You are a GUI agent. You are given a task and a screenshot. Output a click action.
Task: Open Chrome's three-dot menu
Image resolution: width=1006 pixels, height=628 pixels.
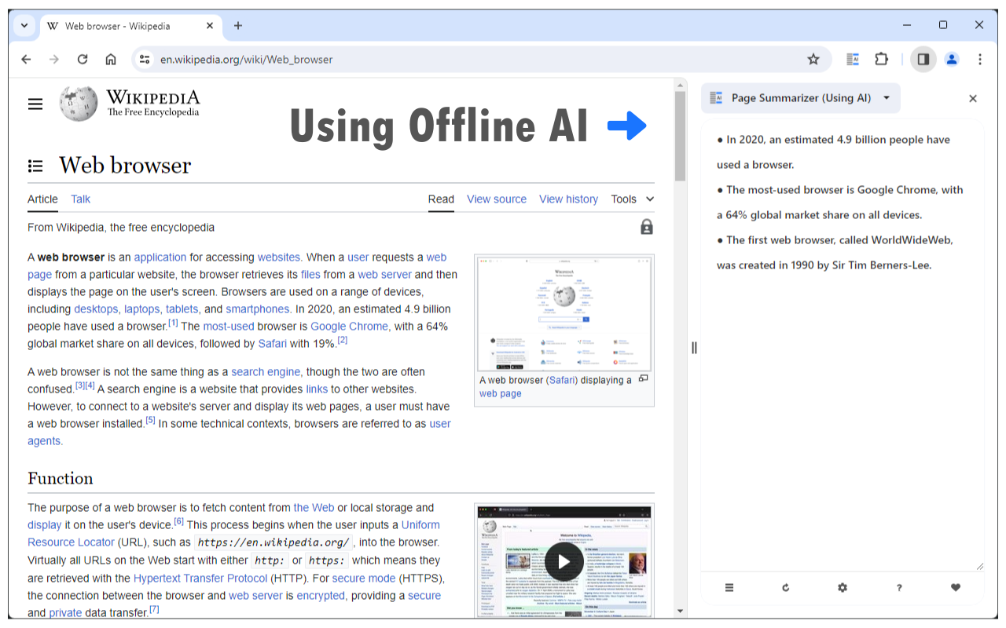click(x=980, y=59)
